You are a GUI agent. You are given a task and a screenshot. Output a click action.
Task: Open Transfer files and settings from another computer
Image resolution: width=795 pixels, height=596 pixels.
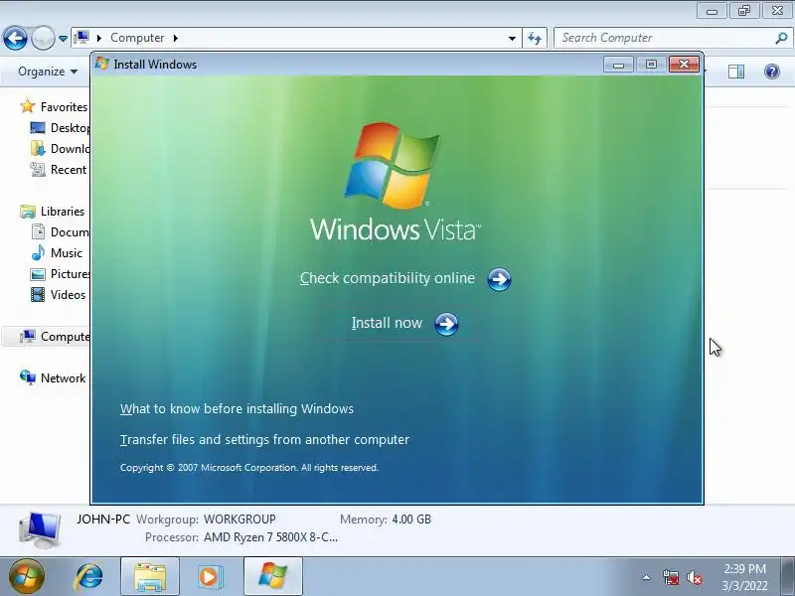264,439
